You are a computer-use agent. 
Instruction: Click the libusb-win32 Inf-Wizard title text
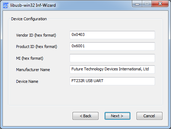pyautogui.click(x=33, y=5)
